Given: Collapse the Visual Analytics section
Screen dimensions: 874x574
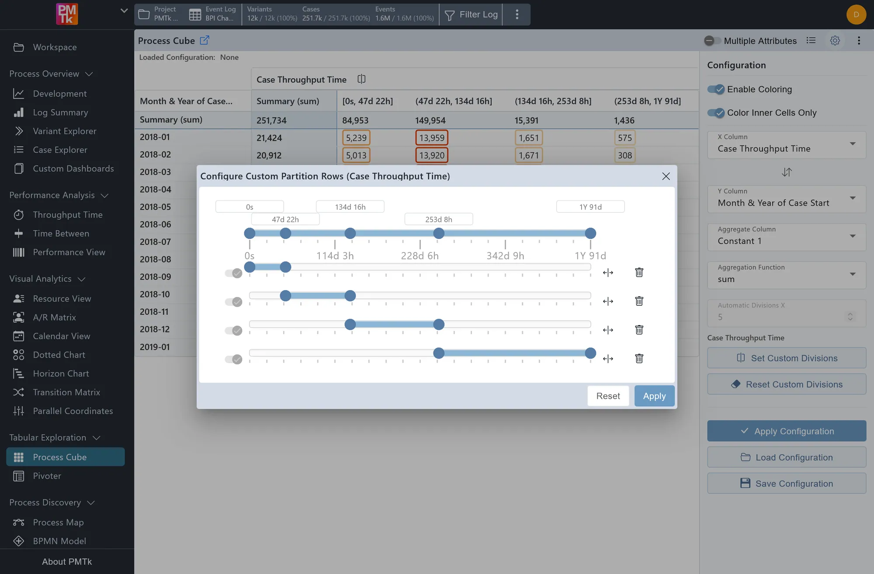Looking at the screenshot, I should [x=47, y=279].
